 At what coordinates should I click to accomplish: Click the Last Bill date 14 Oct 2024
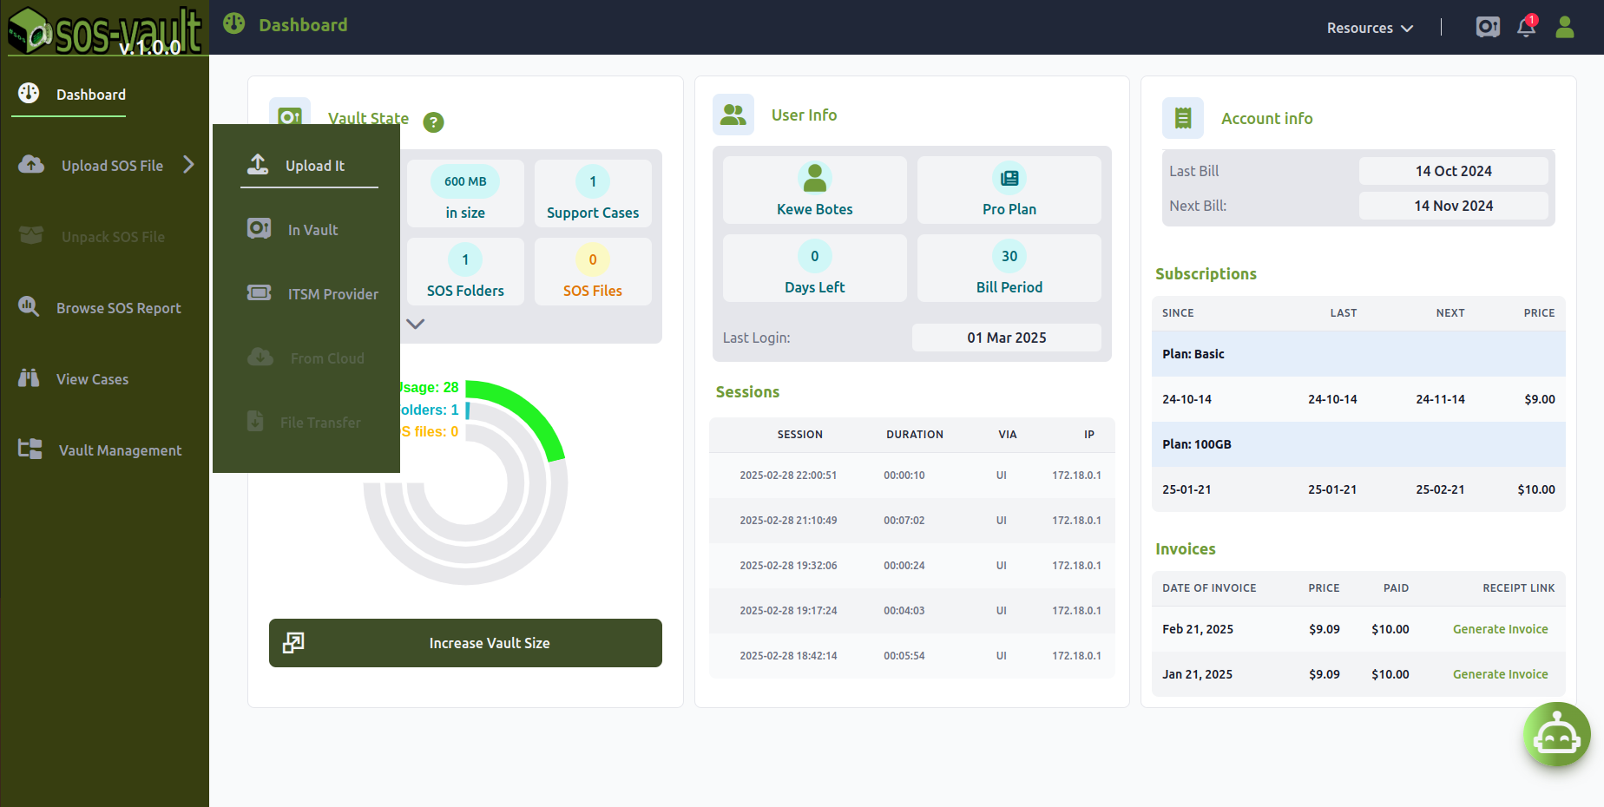pos(1454,171)
